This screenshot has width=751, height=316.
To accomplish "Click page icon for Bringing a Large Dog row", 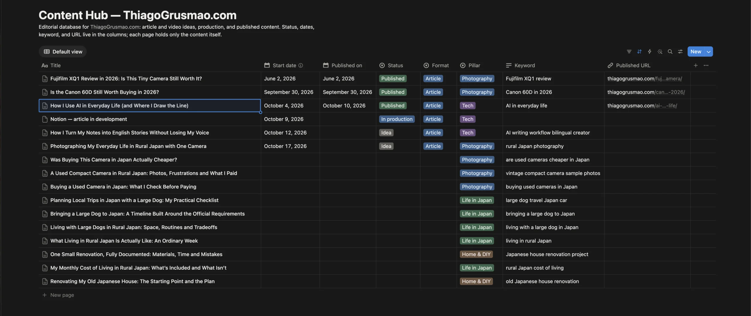I will pyautogui.click(x=45, y=214).
